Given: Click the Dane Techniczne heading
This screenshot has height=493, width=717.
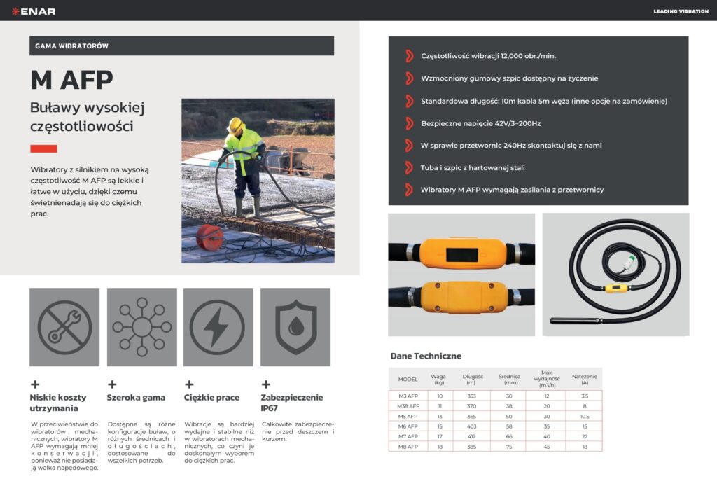Looking at the screenshot, I should click(x=426, y=356).
